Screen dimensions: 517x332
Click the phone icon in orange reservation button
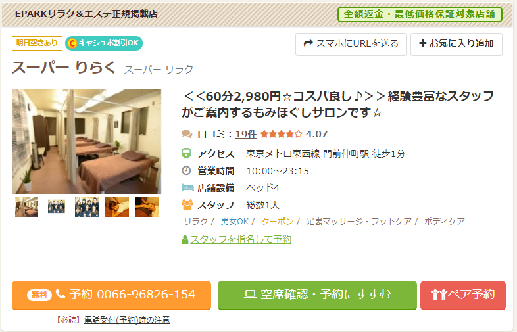tap(61, 294)
